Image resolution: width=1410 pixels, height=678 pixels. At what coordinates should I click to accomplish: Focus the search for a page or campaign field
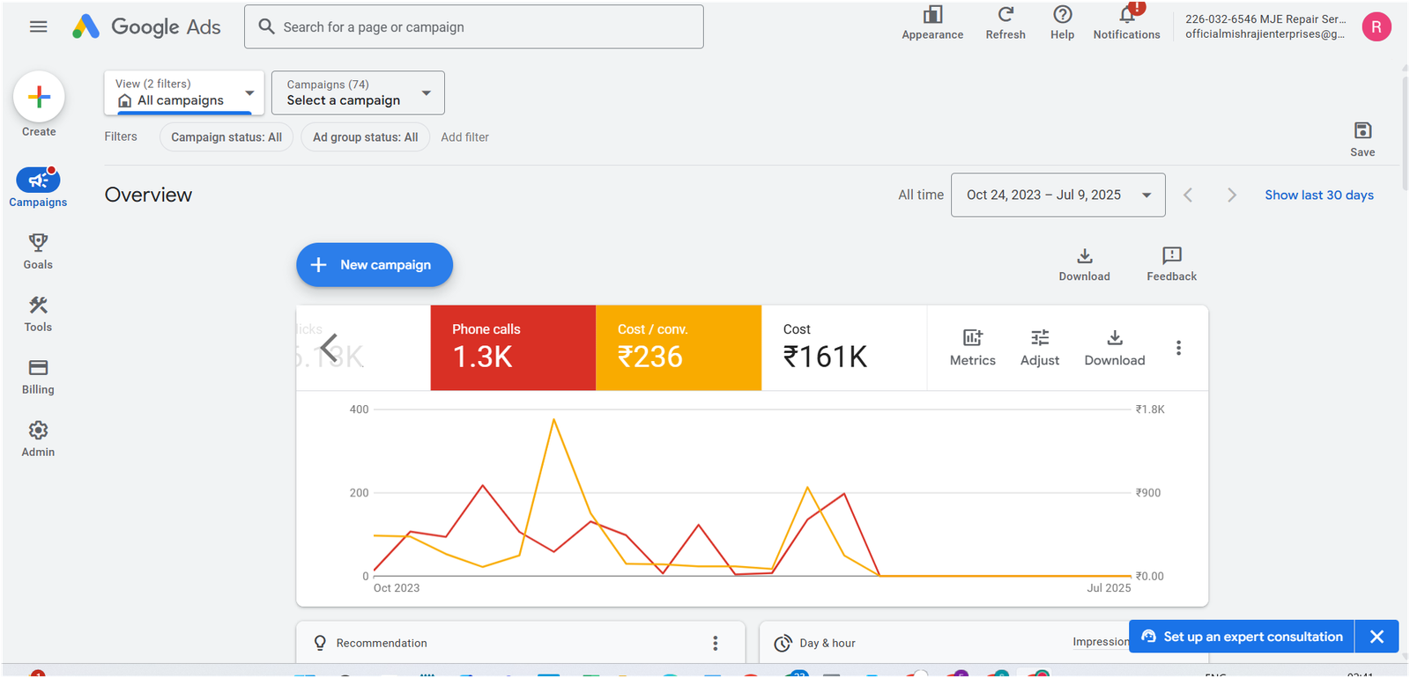point(474,26)
